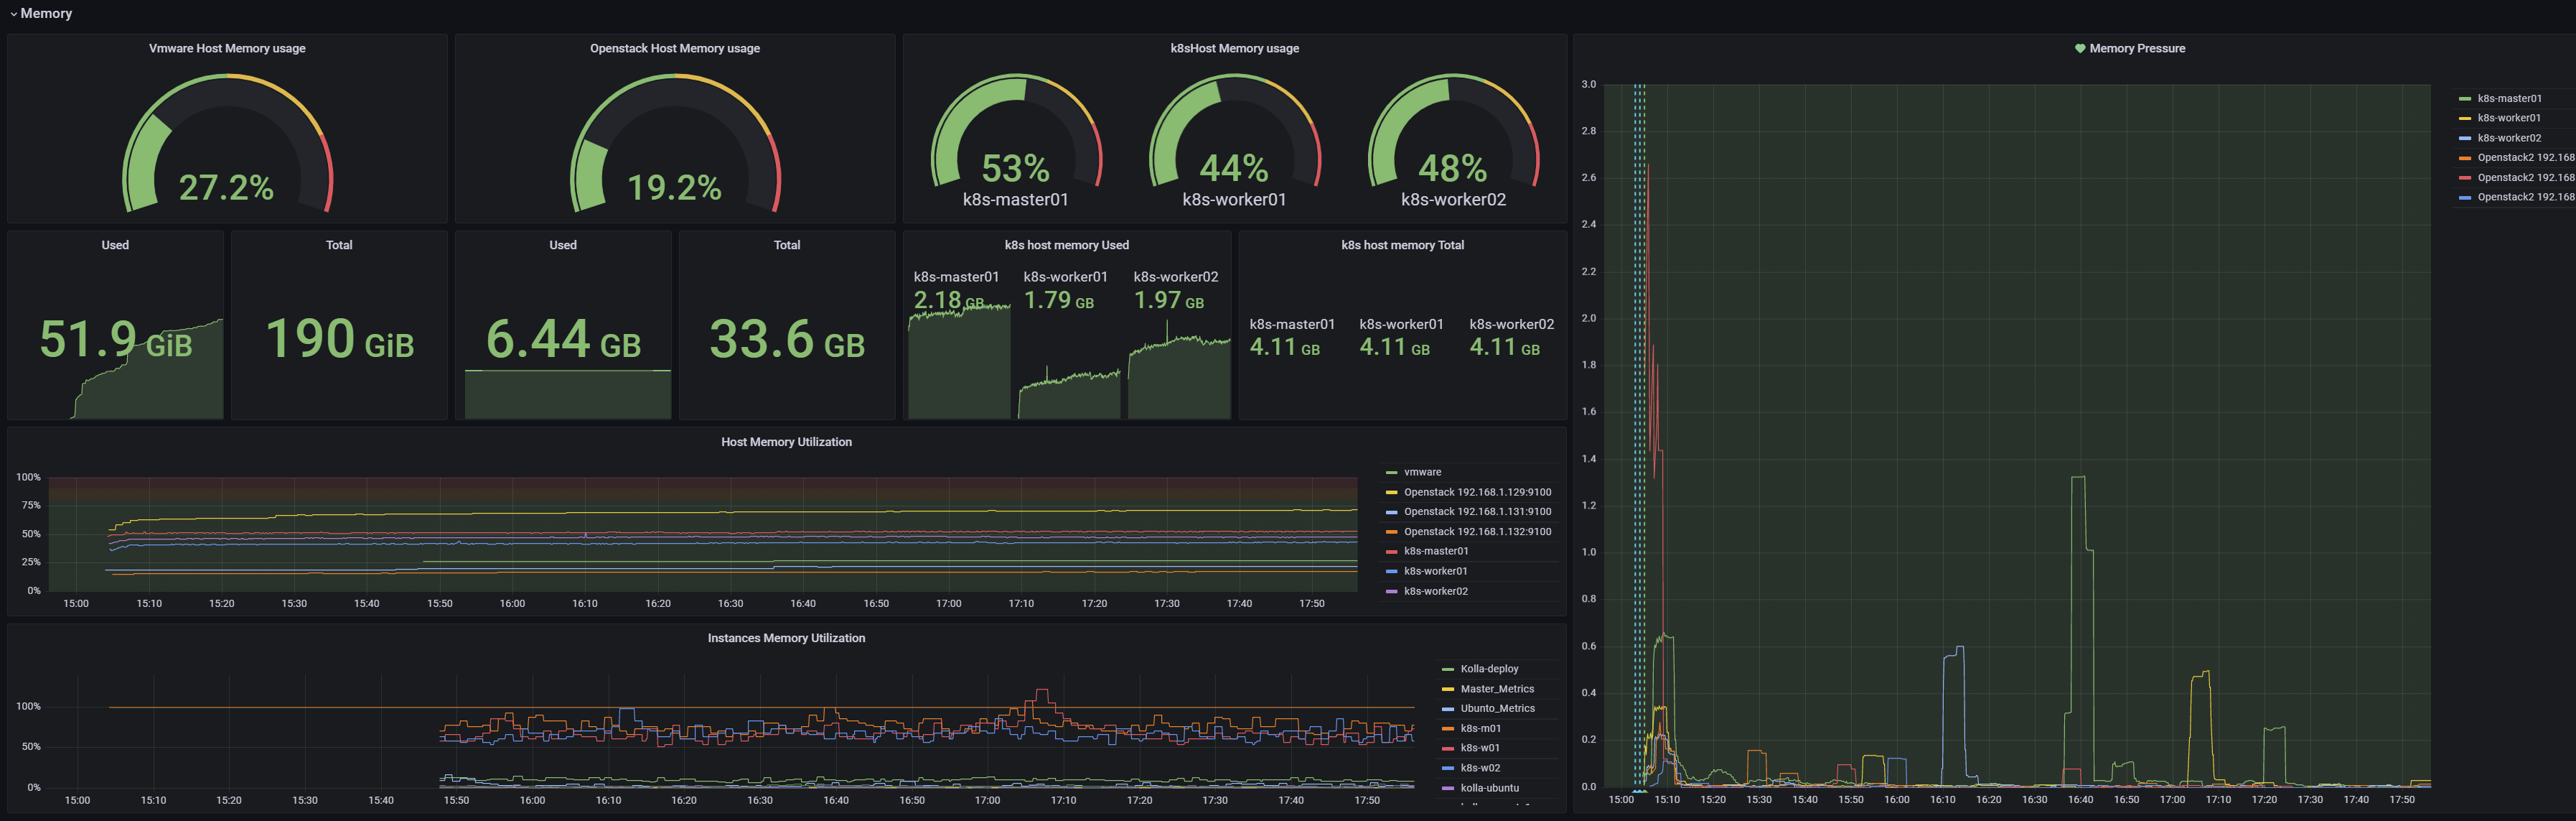Click vmware legend color swatch
The image size is (2576, 821).
[1391, 473]
